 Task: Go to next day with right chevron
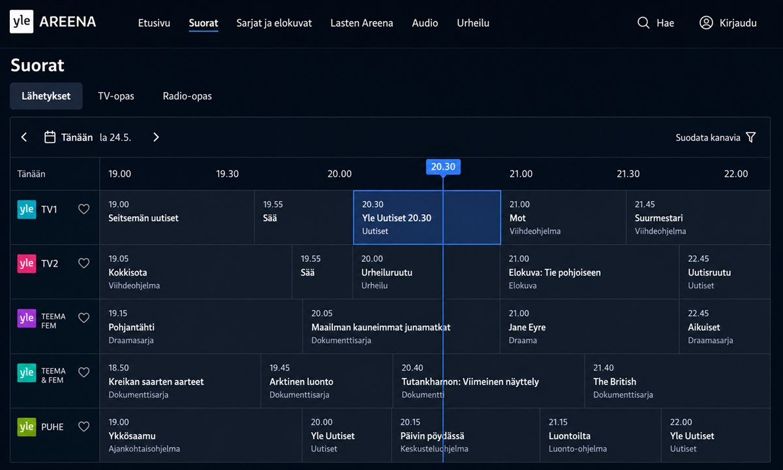coord(156,137)
